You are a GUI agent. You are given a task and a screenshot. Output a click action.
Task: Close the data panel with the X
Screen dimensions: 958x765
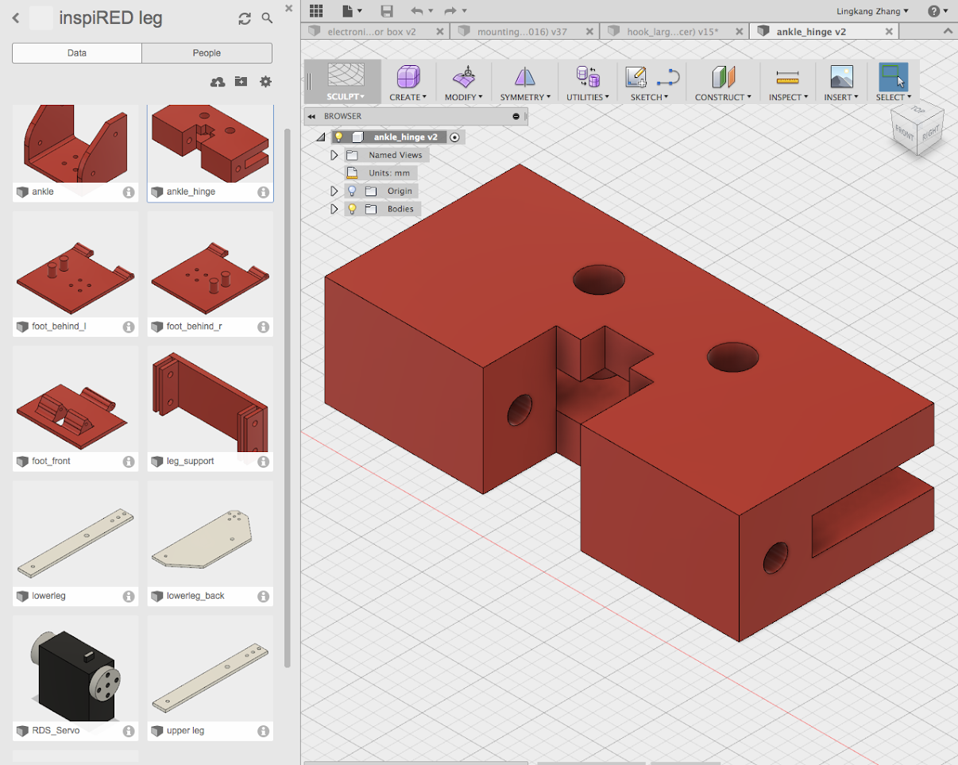289,9
